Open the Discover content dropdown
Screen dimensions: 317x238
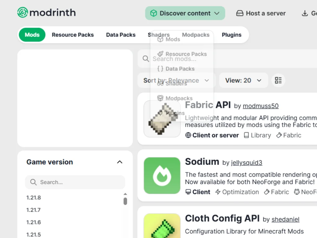pos(185,13)
